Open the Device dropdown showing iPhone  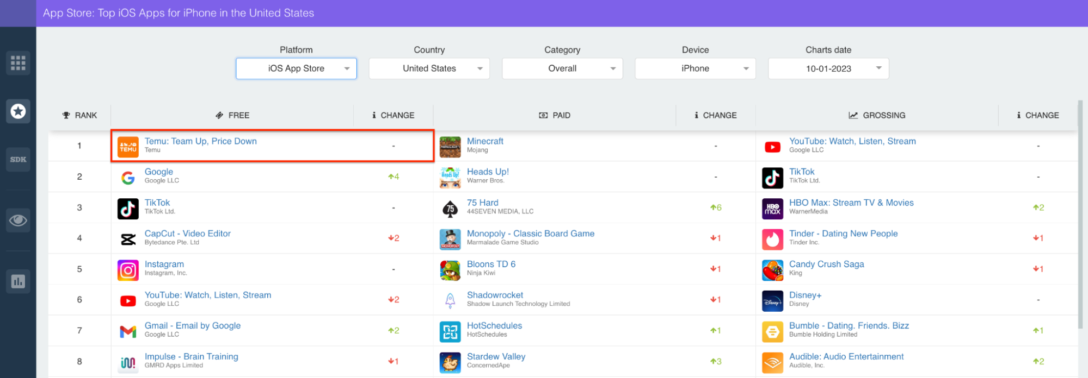[x=696, y=68]
